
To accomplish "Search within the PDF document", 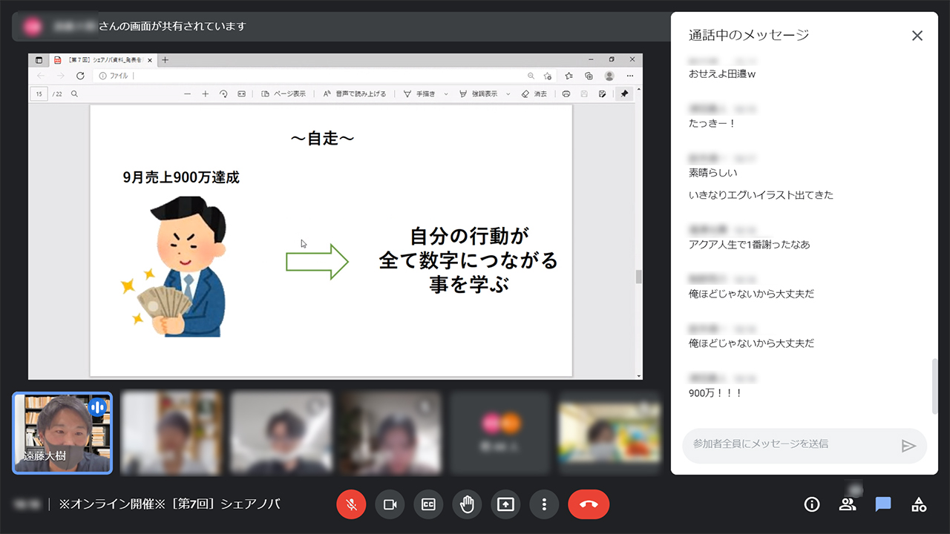I will click(x=74, y=94).
